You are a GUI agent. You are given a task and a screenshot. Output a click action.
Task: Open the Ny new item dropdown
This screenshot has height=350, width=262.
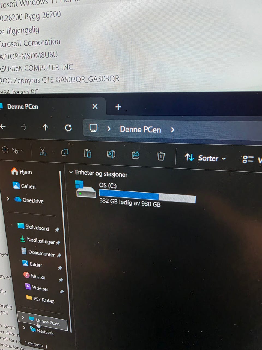[x=13, y=150]
